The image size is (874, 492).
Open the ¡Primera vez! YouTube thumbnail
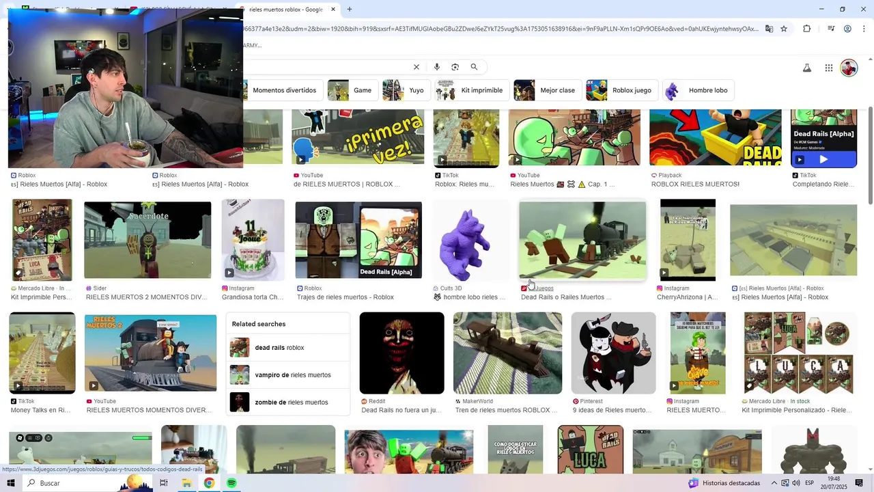358,137
